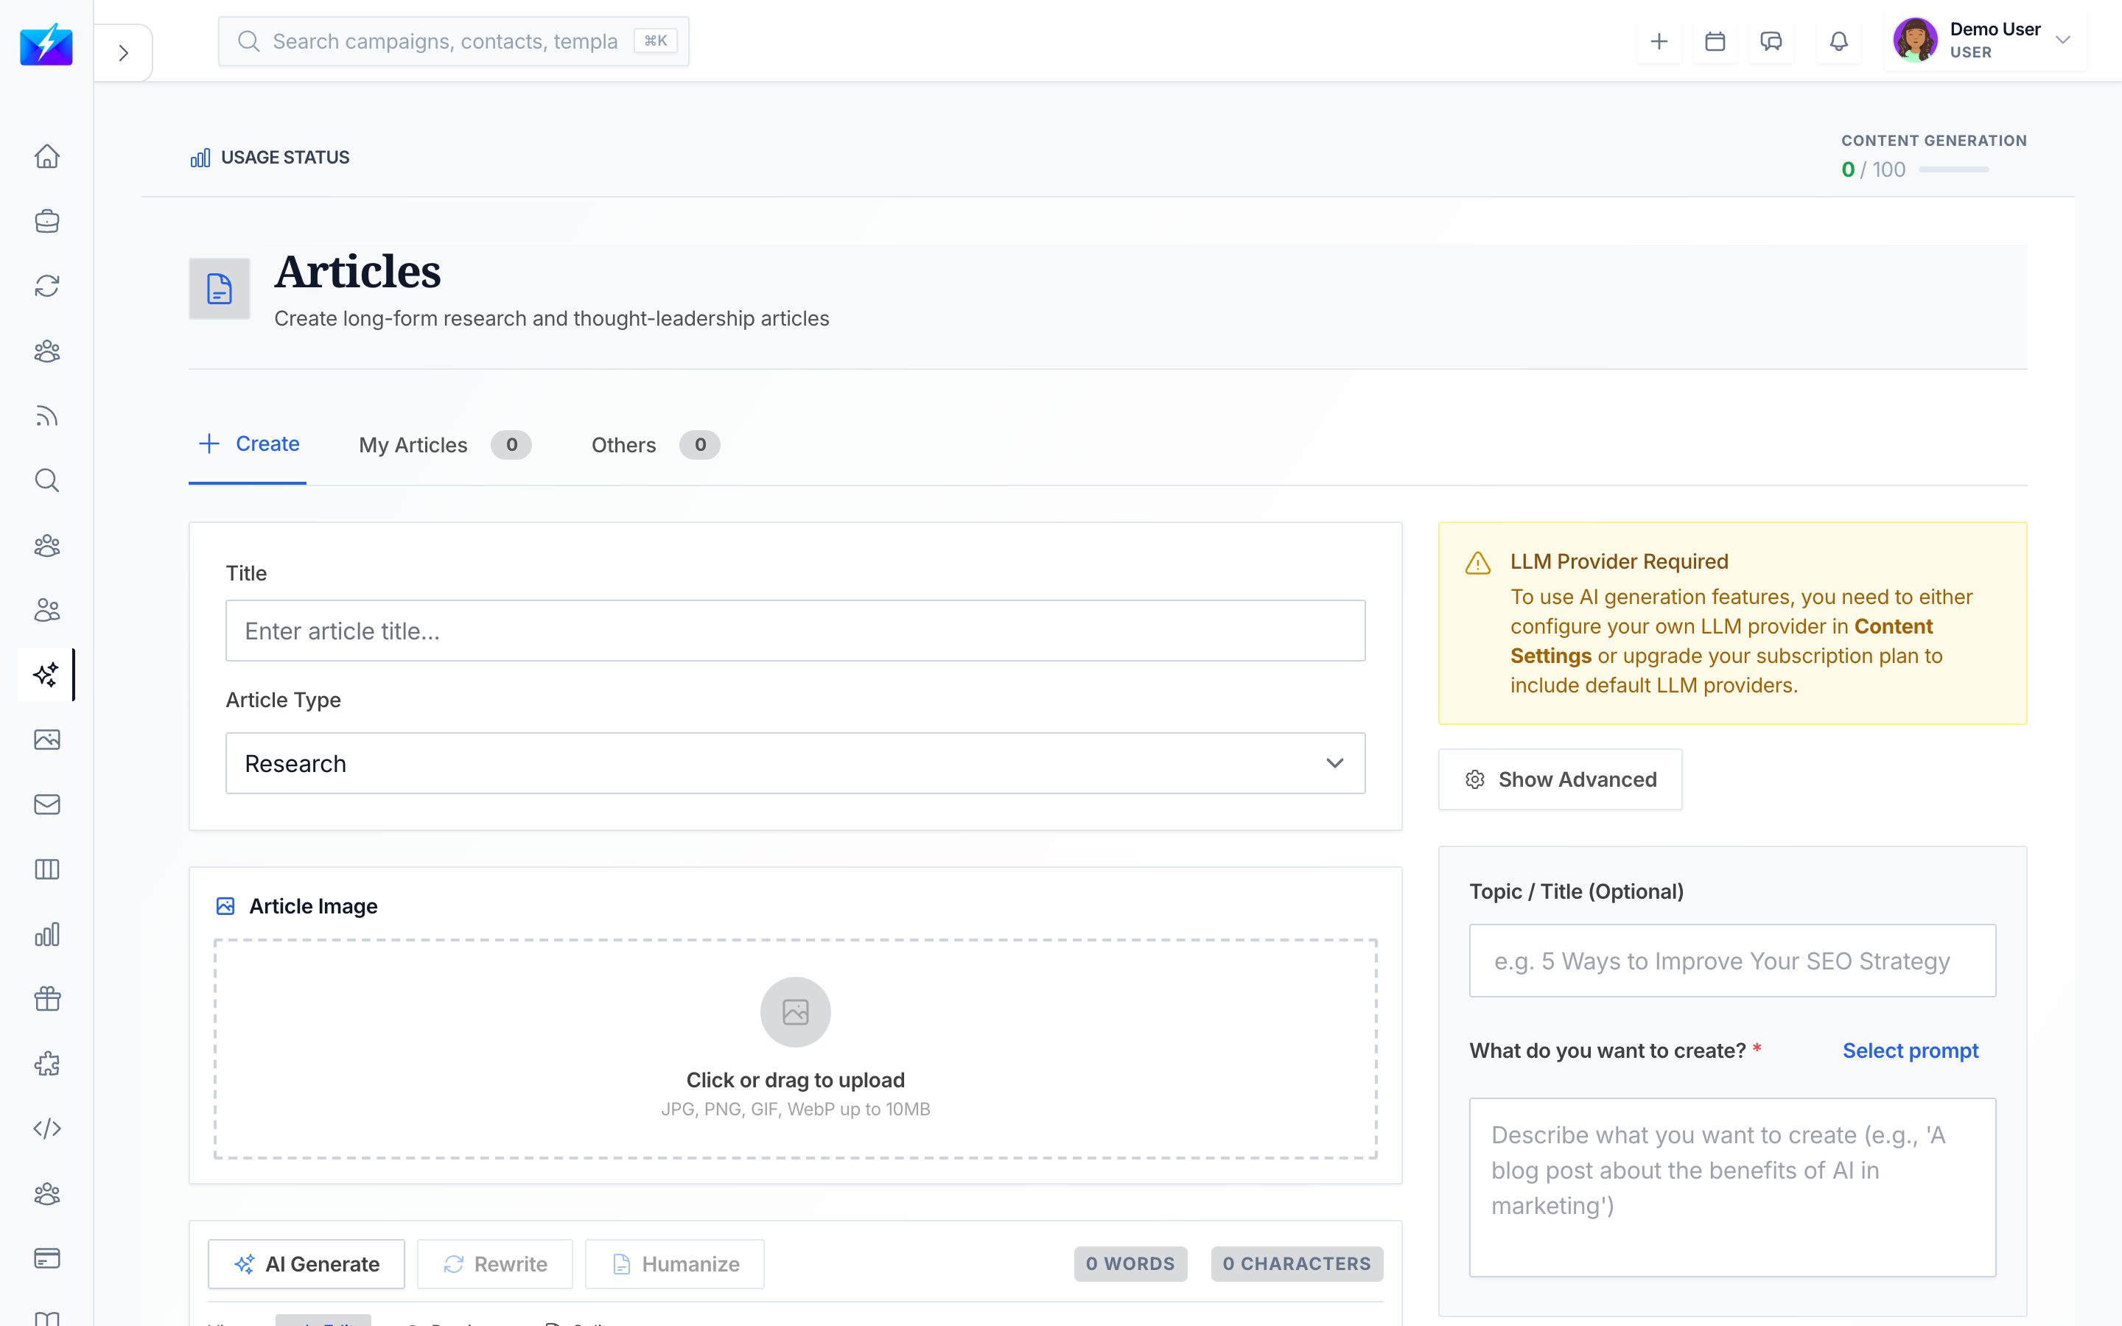Click the AI Generate button

tap(306, 1263)
